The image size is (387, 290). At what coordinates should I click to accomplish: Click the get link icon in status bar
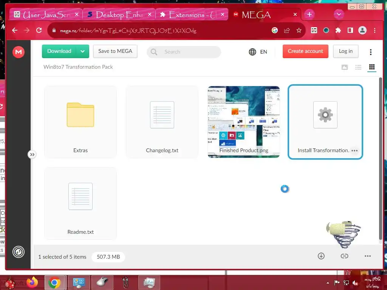click(344, 256)
